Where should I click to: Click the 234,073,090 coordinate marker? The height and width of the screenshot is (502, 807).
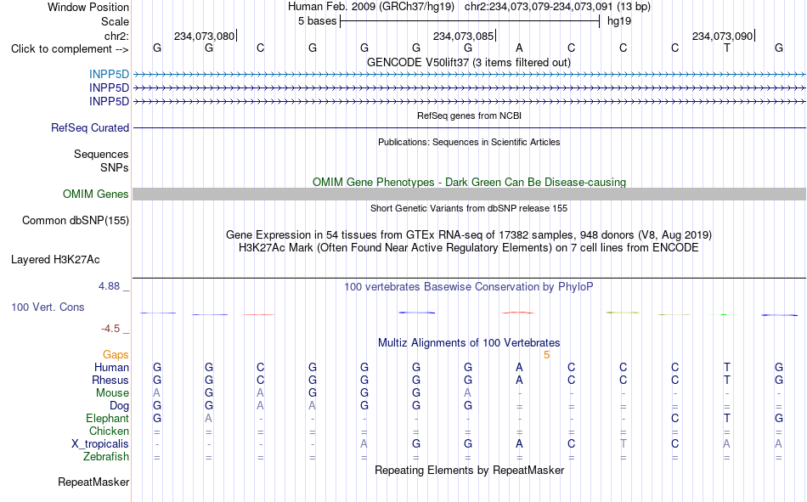point(723,36)
